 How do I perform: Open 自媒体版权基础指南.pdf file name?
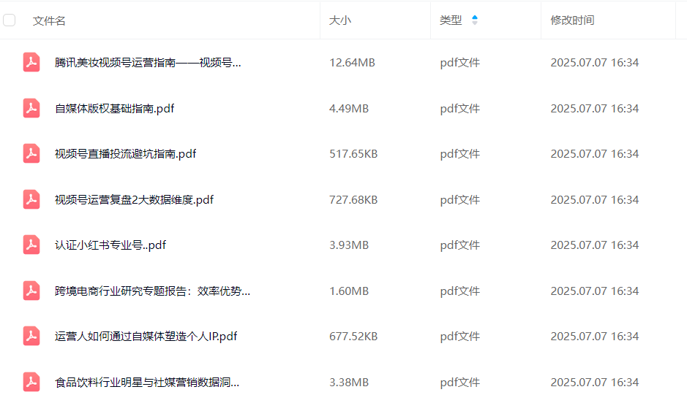pyautogui.click(x=114, y=109)
